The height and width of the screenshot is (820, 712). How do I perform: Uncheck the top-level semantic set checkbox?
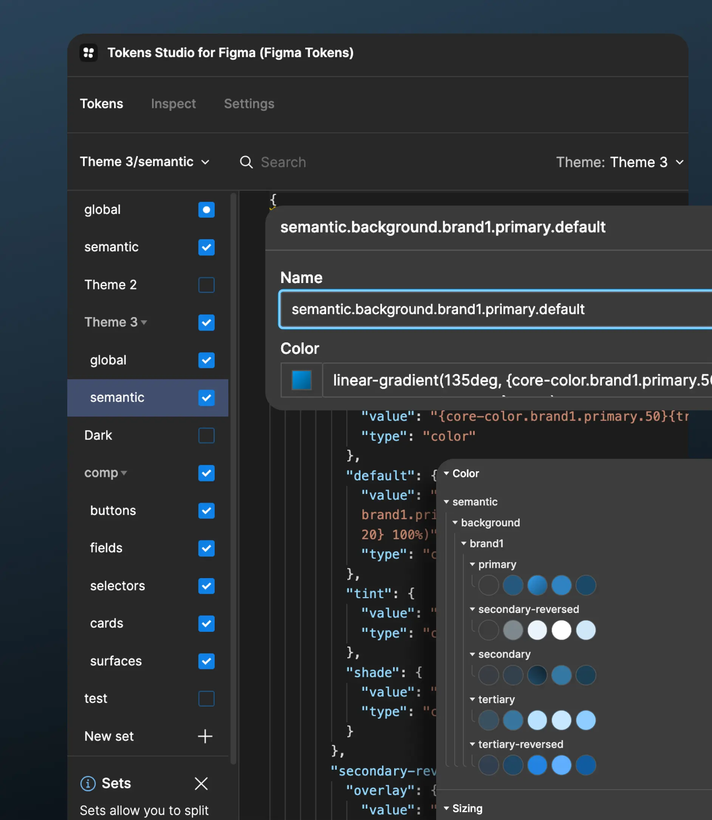[206, 247]
